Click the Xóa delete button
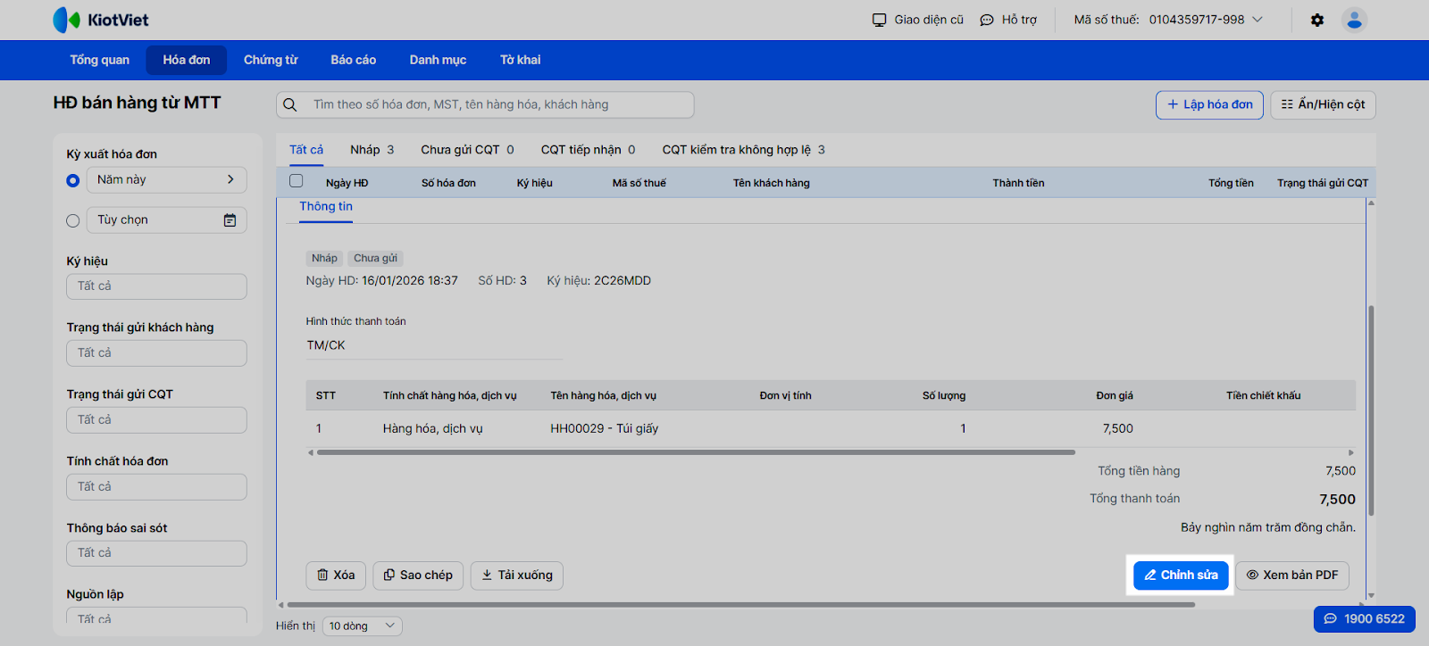Screen dimensions: 1429x646 pyautogui.click(x=336, y=576)
